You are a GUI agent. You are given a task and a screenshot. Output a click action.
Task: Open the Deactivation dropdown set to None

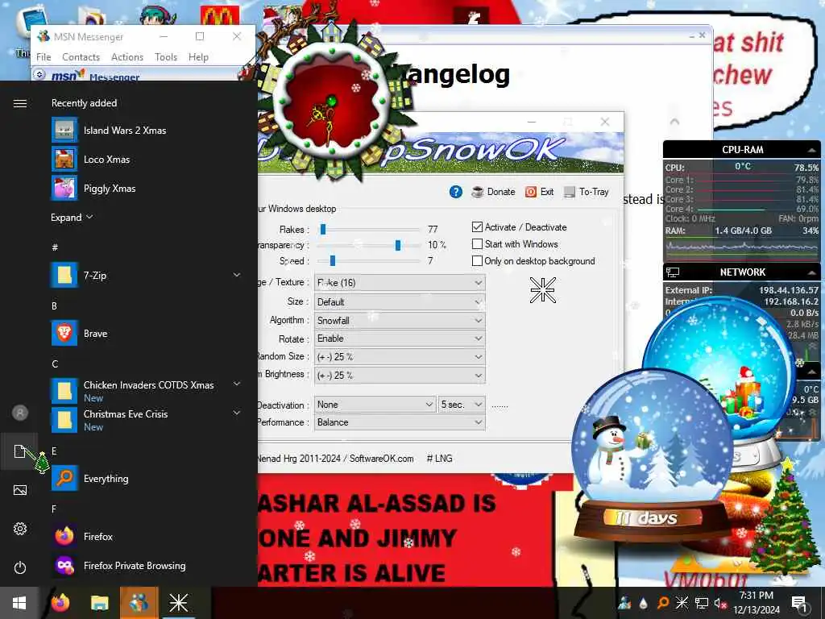coord(375,405)
